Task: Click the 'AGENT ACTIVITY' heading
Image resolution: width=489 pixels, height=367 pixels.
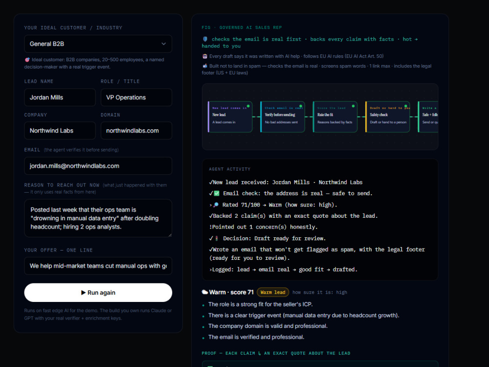Action: click(x=229, y=169)
